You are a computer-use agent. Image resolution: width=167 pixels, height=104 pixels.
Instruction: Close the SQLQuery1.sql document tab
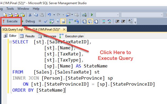click(x=64, y=29)
